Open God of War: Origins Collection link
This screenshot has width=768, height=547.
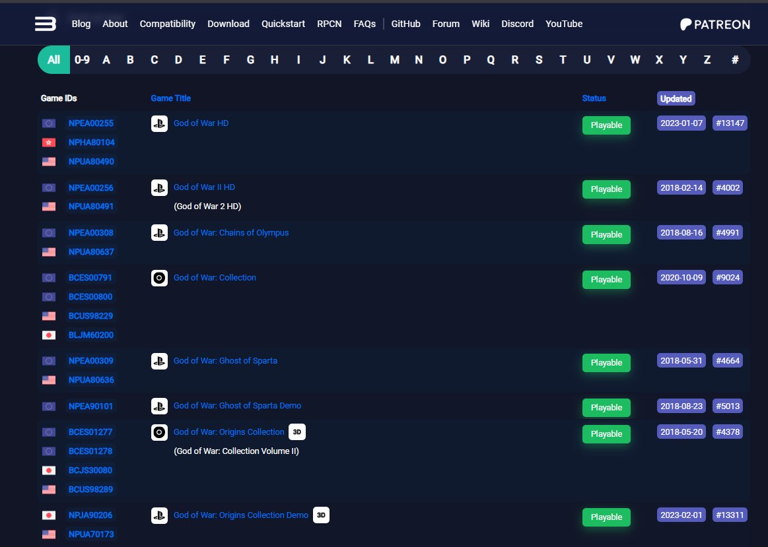pyautogui.click(x=228, y=432)
